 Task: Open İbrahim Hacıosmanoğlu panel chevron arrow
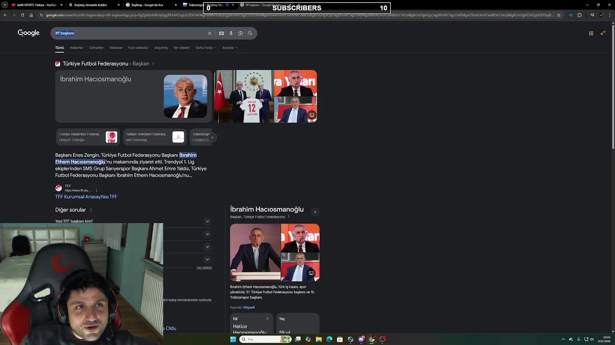coord(315,212)
